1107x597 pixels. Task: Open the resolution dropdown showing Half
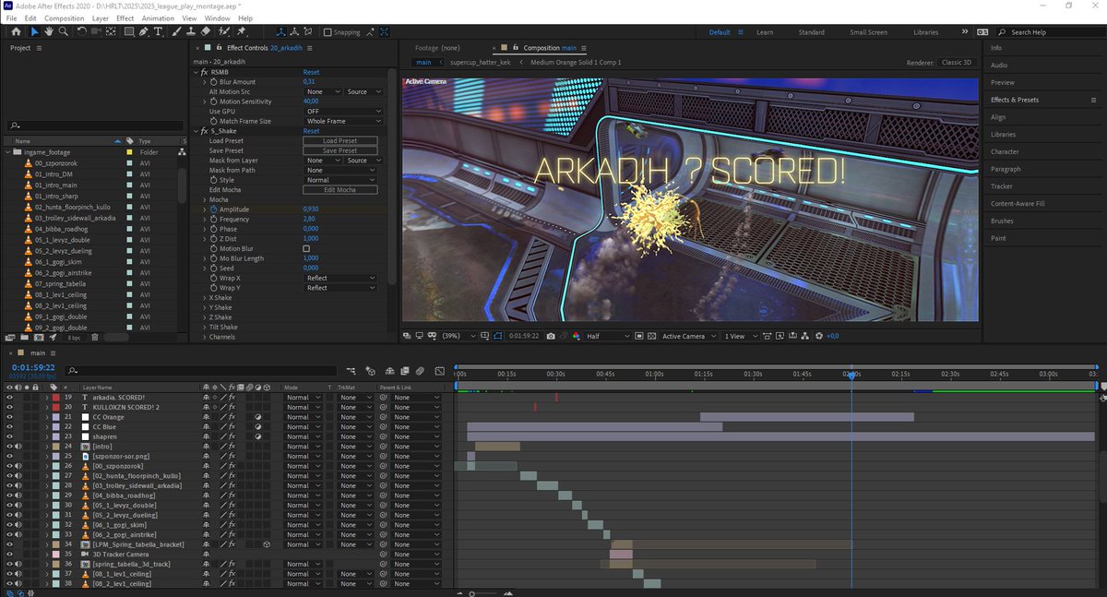click(608, 336)
